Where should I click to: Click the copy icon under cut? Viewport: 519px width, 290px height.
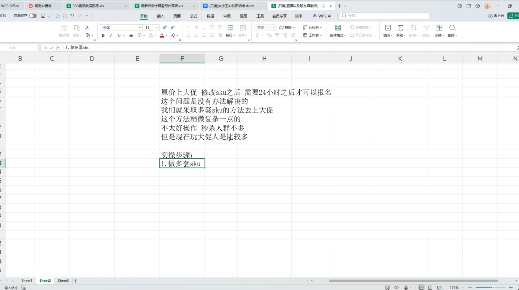88,35
